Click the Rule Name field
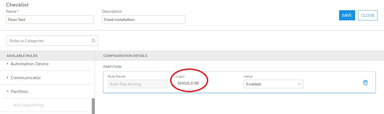Viewport: 384px width, 114px height. 137,84
